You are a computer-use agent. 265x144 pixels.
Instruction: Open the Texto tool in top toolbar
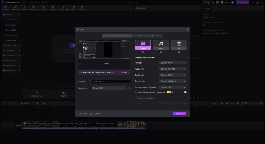[x=24, y=8]
